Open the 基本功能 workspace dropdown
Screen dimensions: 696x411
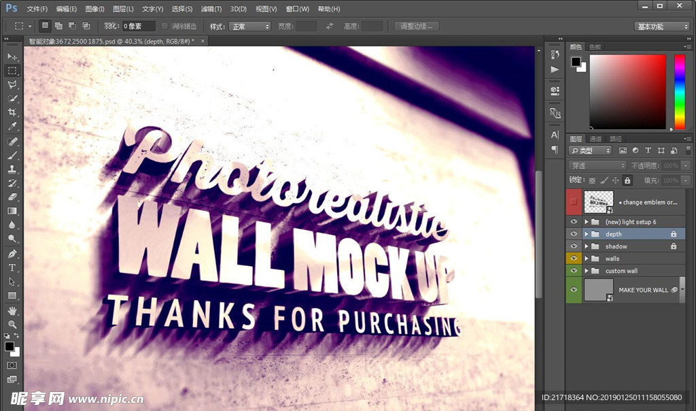click(662, 27)
